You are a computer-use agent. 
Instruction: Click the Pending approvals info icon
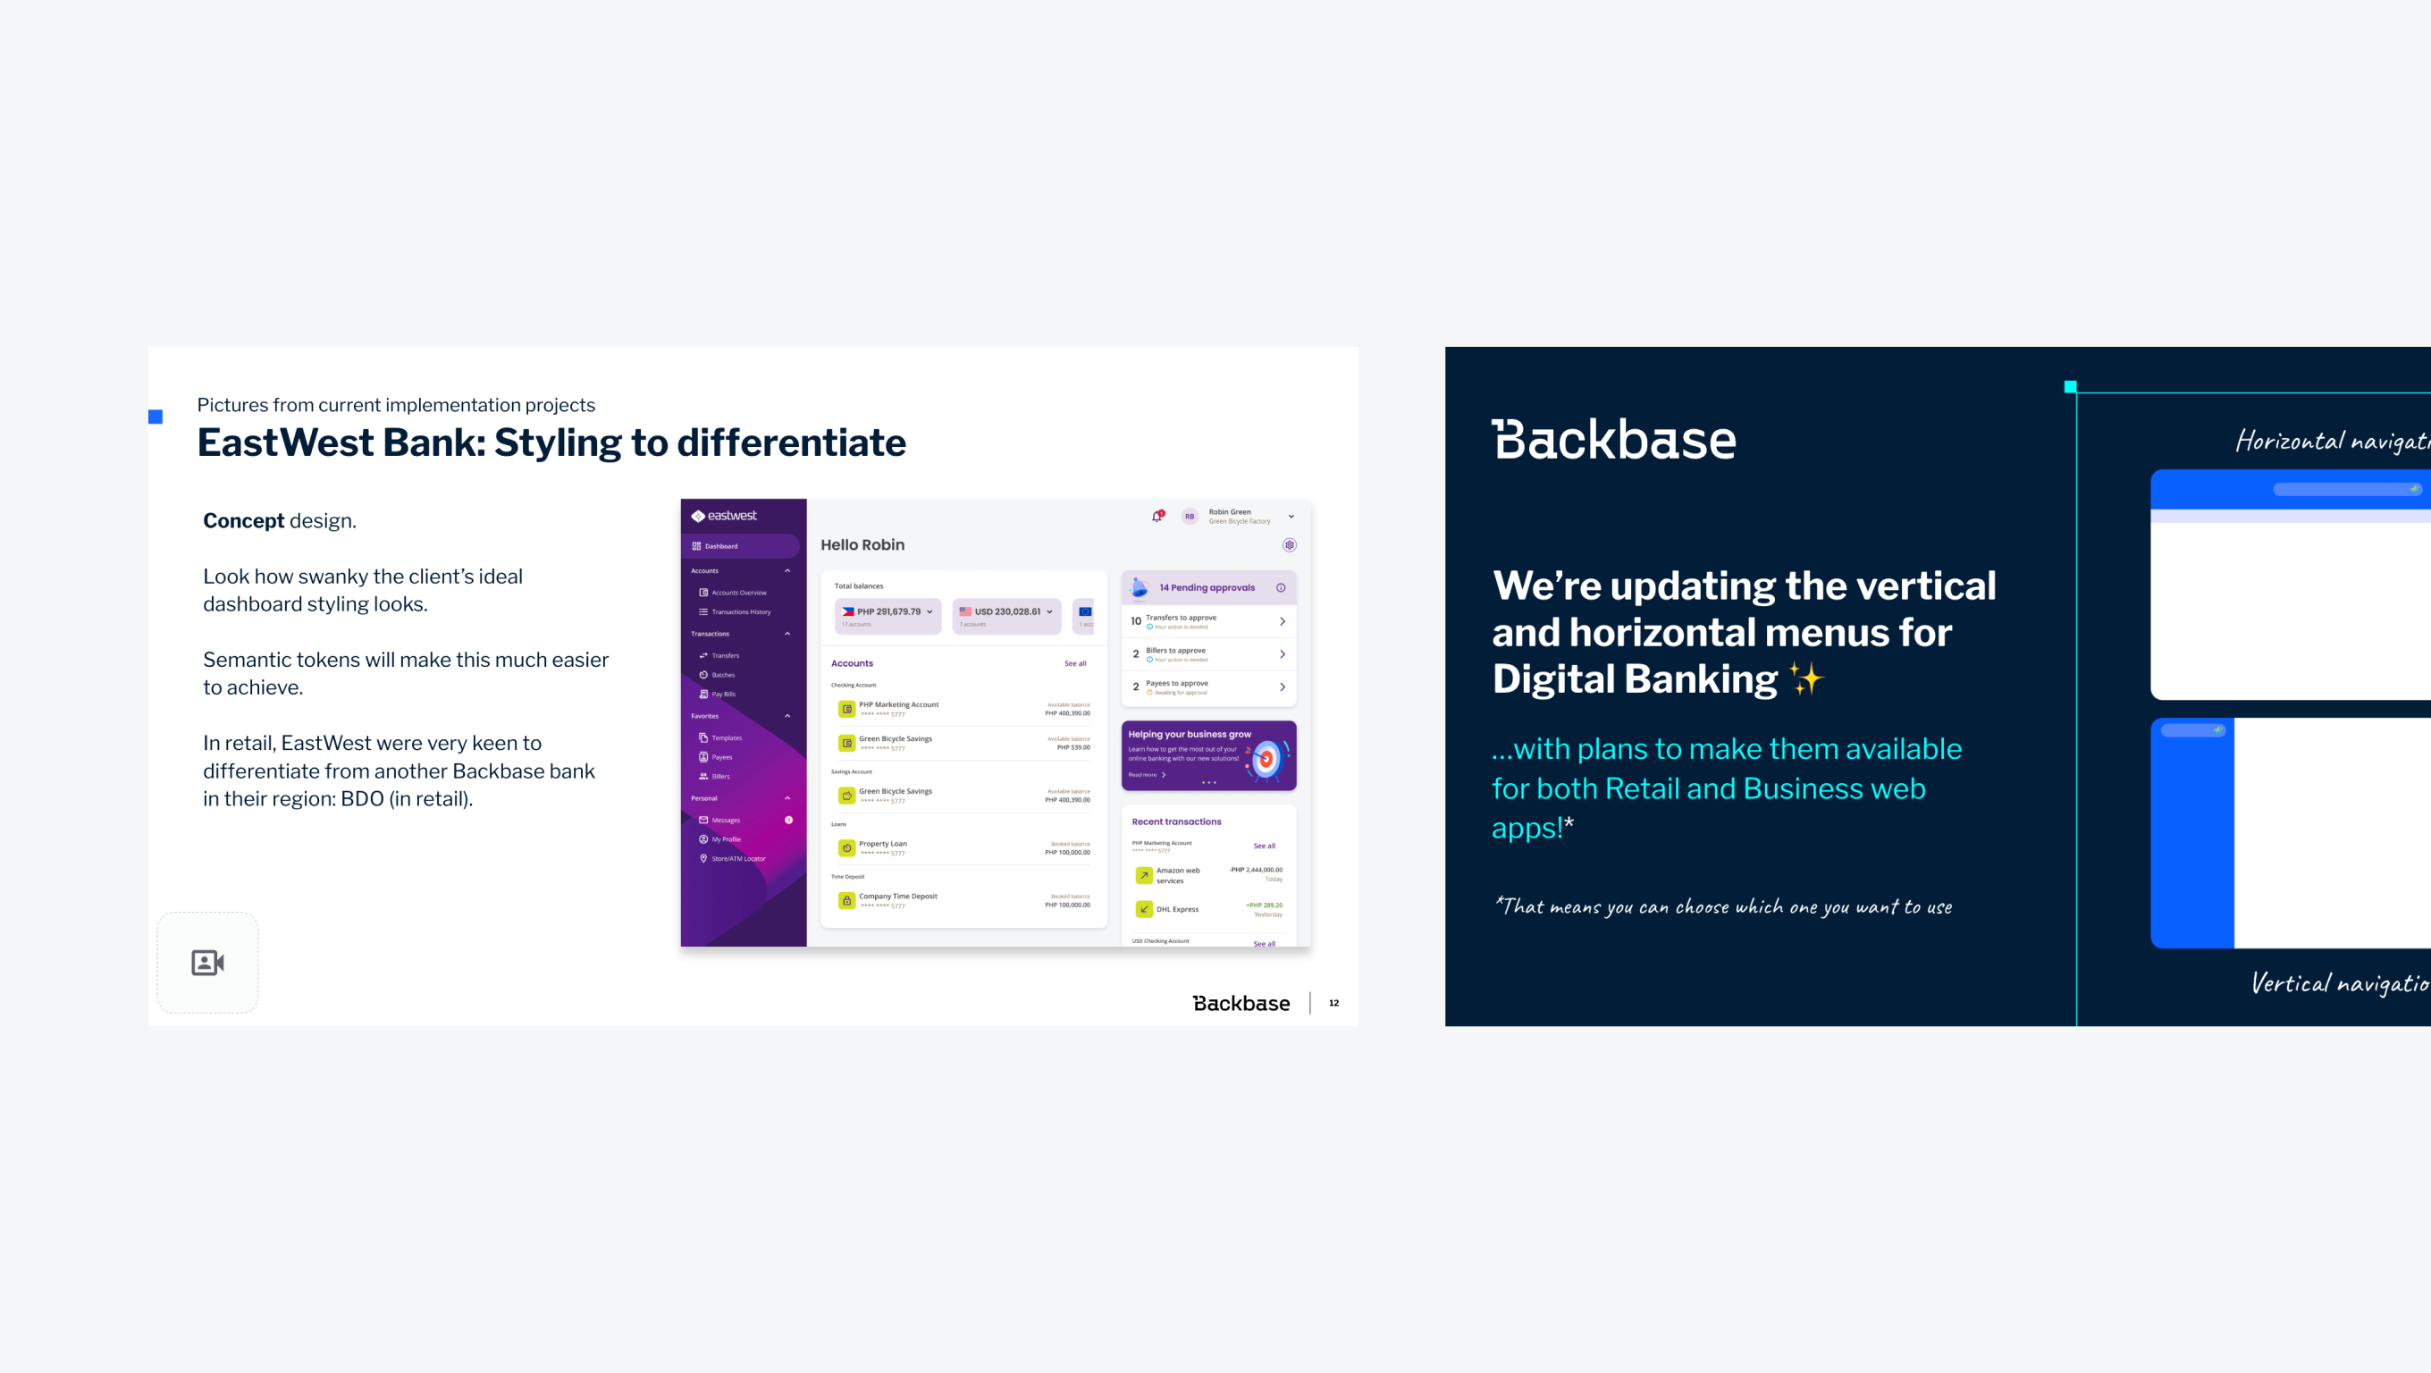[1281, 588]
